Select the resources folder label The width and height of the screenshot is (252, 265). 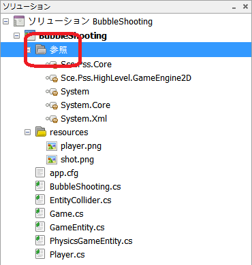point(69,132)
